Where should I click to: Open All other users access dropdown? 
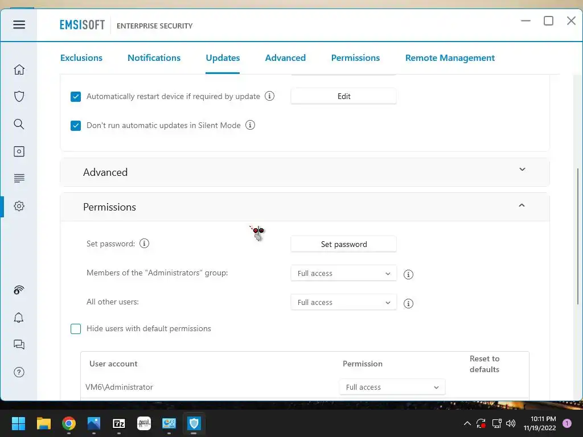[343, 302]
